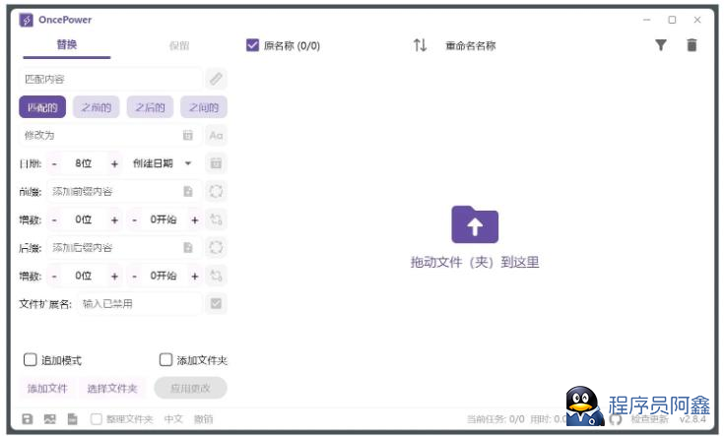This screenshot has height=436, width=724.
Task: Click the circular cycle icon beside 后缀 field
Action: [x=216, y=248]
